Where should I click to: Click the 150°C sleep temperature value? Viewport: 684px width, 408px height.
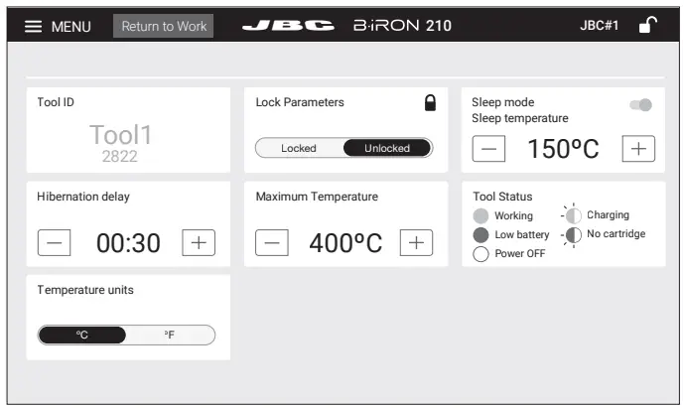(x=563, y=149)
